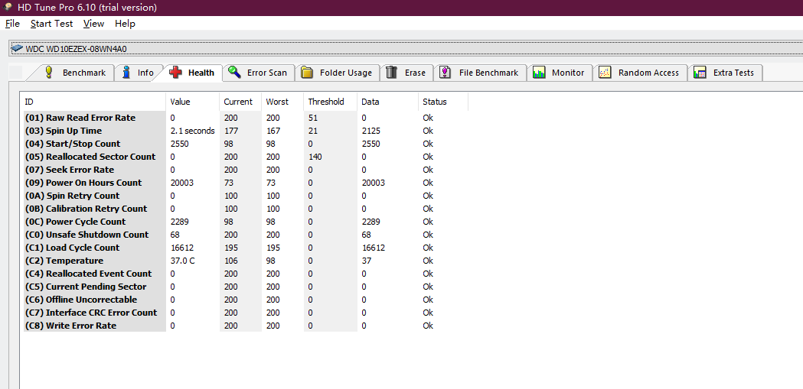Image resolution: width=803 pixels, height=389 pixels.
Task: Click the 2125 data value
Action: click(370, 131)
